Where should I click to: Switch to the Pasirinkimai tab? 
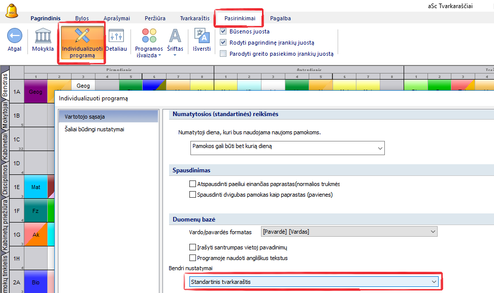click(239, 18)
